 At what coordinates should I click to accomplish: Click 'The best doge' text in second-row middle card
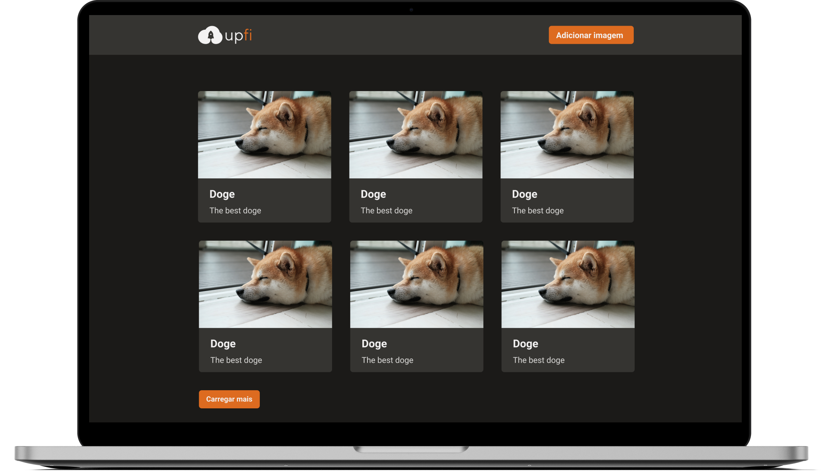click(x=387, y=360)
